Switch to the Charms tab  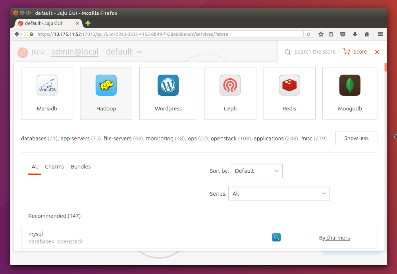pos(54,167)
